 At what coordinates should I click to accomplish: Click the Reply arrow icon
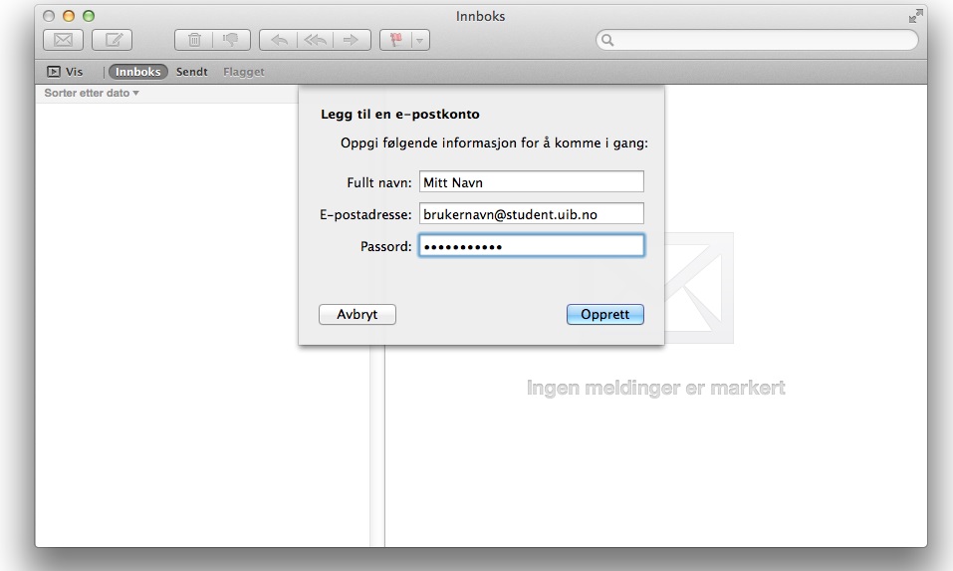(280, 40)
